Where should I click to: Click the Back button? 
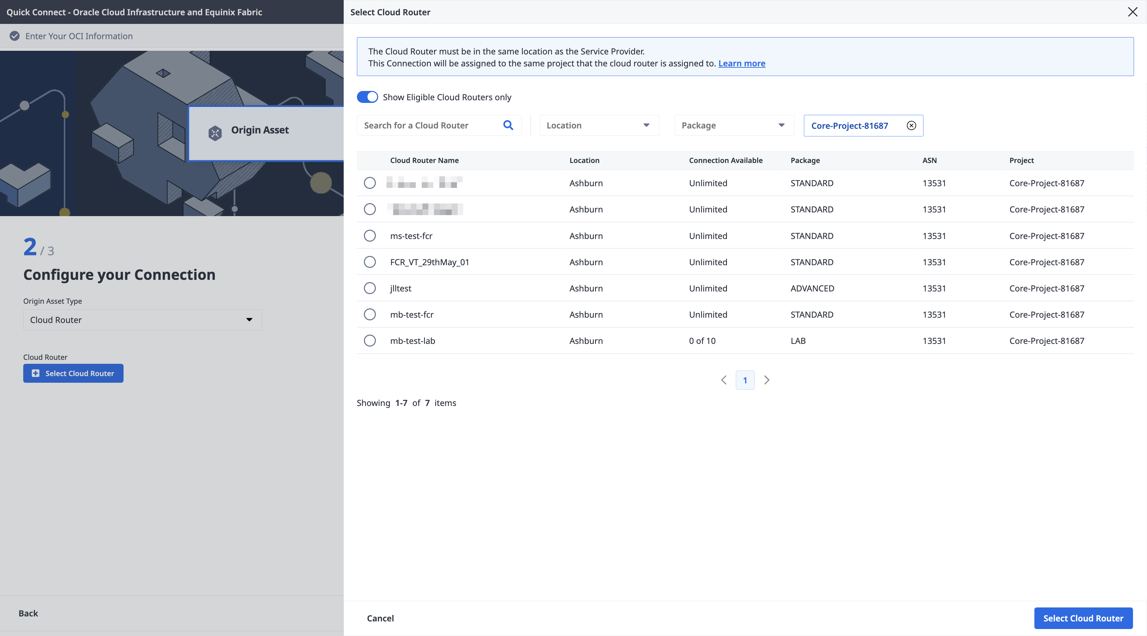coord(28,613)
